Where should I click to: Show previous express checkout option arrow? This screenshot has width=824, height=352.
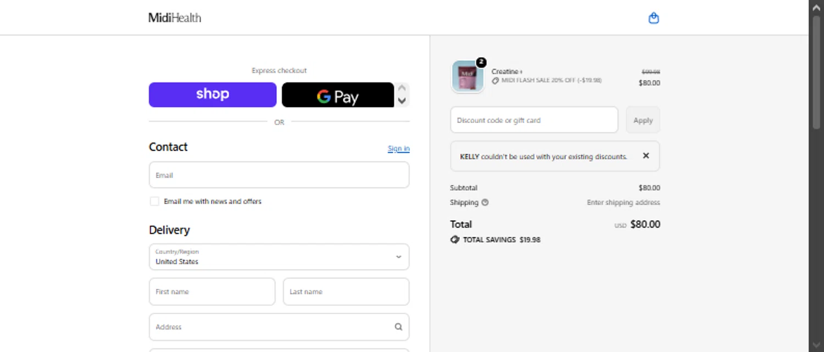402,88
